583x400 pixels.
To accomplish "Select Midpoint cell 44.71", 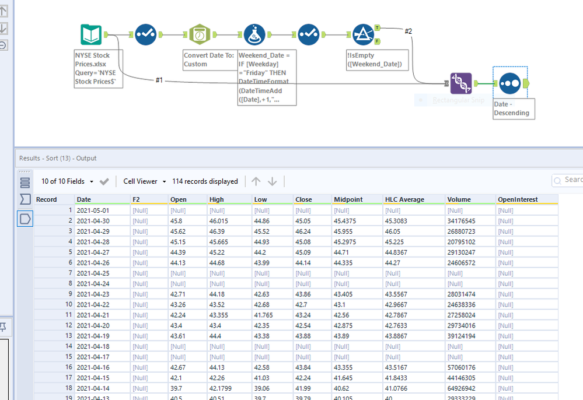I will pyautogui.click(x=357, y=252).
